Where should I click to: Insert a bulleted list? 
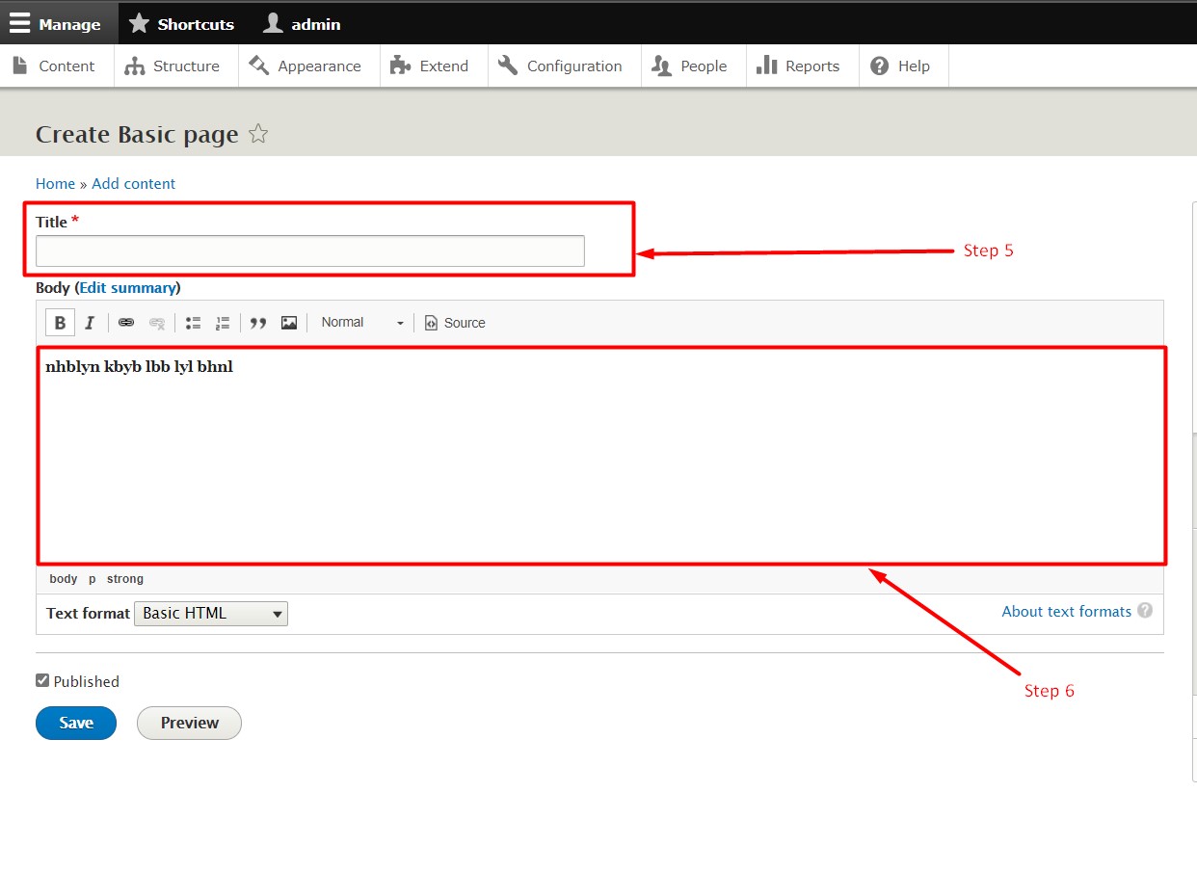pos(193,323)
